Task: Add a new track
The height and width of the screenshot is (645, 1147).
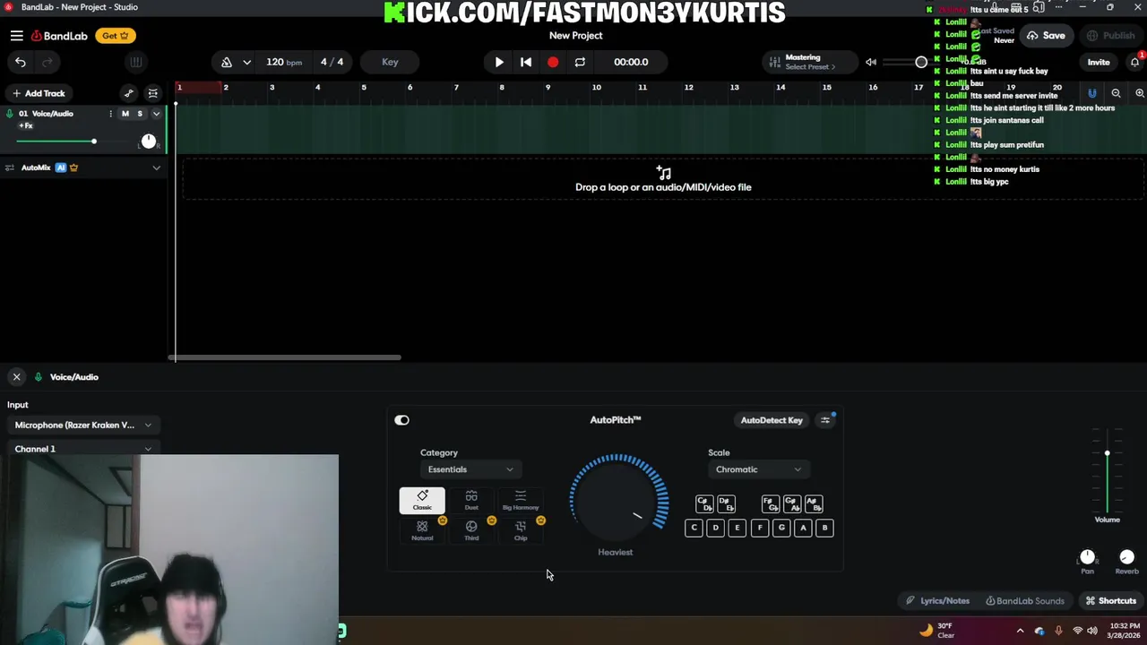Action: click(x=38, y=93)
